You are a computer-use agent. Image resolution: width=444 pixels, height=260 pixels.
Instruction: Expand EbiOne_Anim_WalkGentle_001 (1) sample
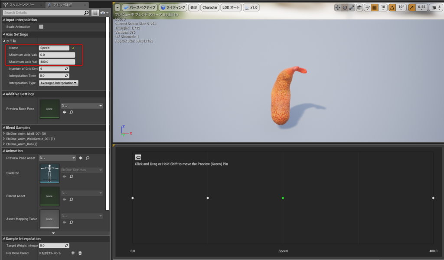point(4,139)
